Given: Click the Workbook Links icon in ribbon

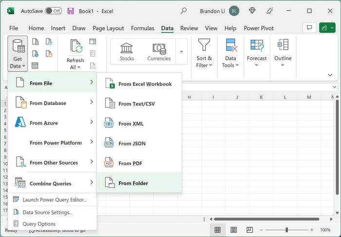Looking at the screenshot, I should [93, 66].
